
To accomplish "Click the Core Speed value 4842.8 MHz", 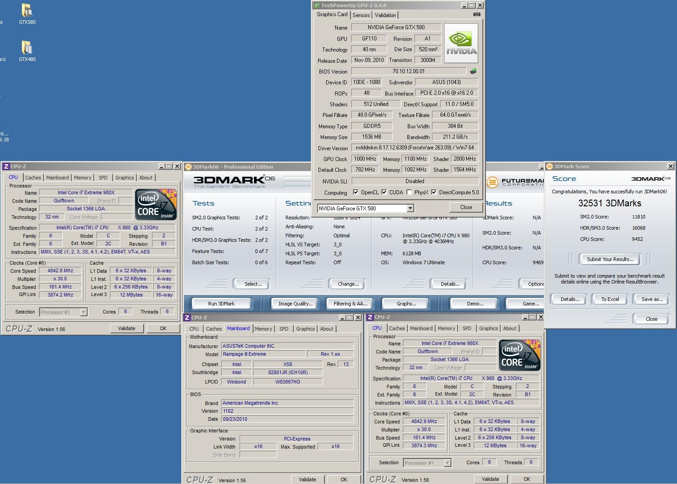I will click(x=60, y=271).
